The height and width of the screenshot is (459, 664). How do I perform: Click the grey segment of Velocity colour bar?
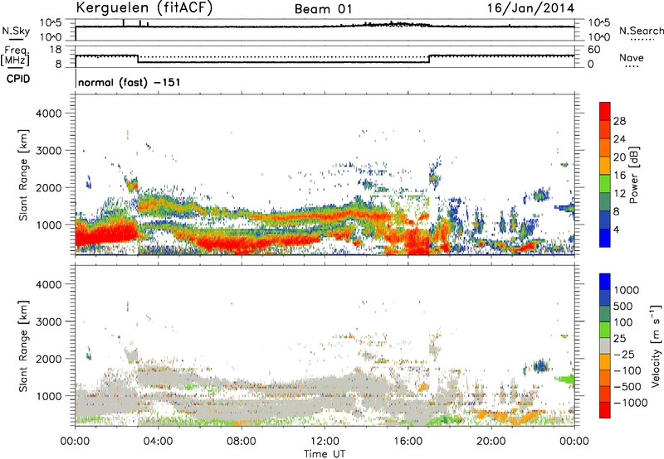[x=605, y=345]
